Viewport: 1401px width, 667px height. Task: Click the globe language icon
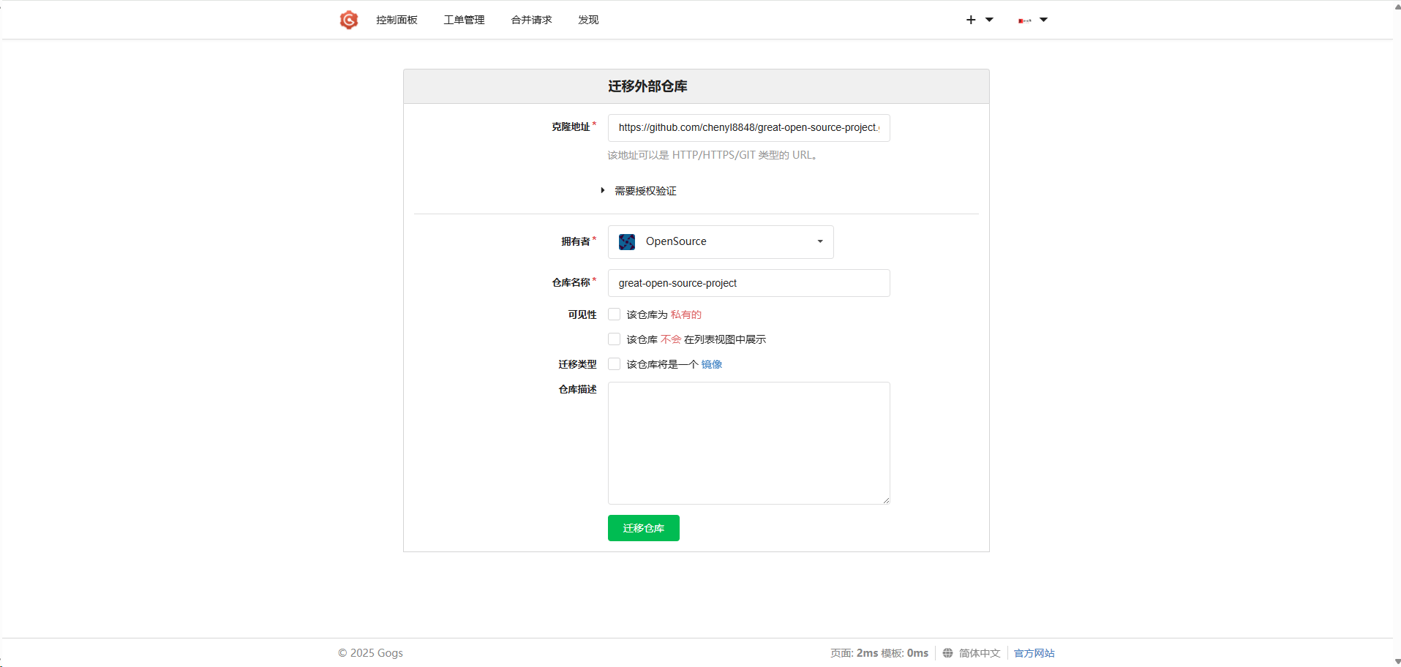pos(947,653)
